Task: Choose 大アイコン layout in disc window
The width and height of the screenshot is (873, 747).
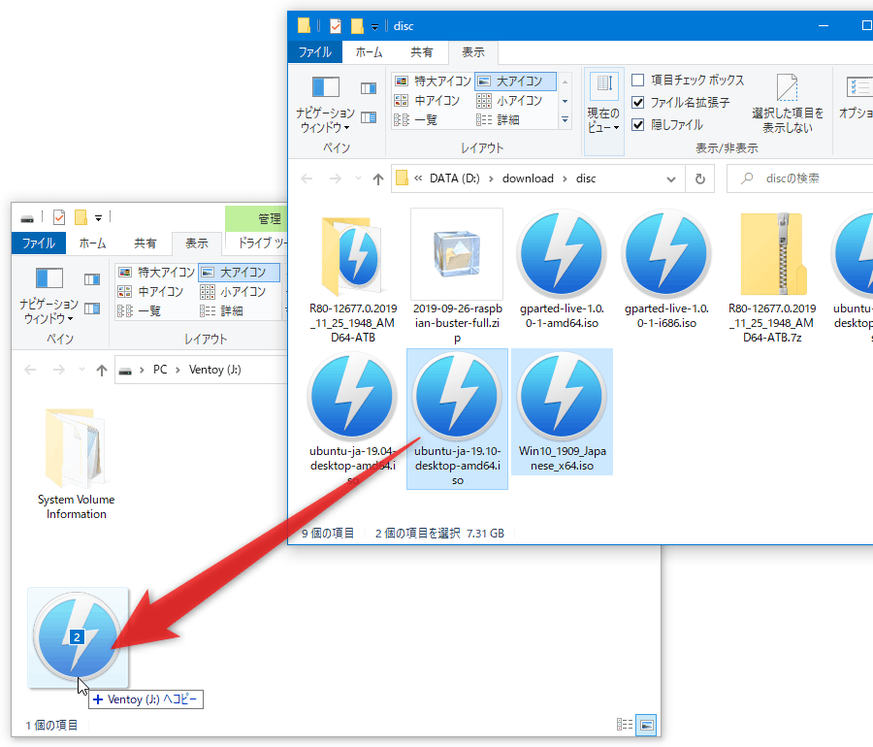Action: 516,81
